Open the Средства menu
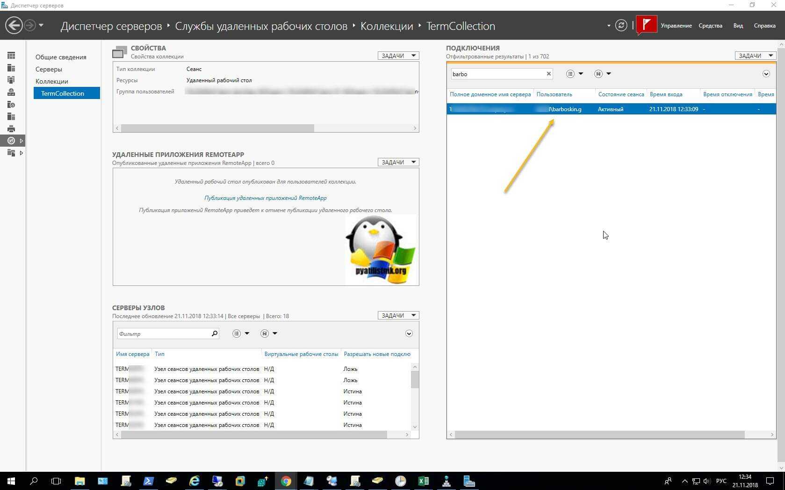The image size is (785, 490). [x=710, y=26]
